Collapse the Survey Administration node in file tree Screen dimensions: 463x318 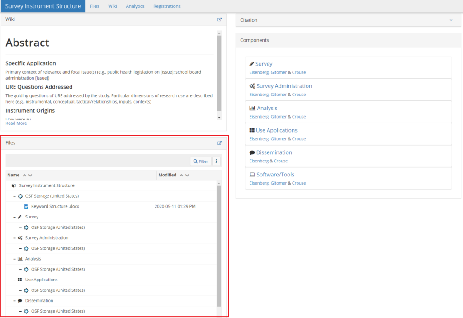14,238
